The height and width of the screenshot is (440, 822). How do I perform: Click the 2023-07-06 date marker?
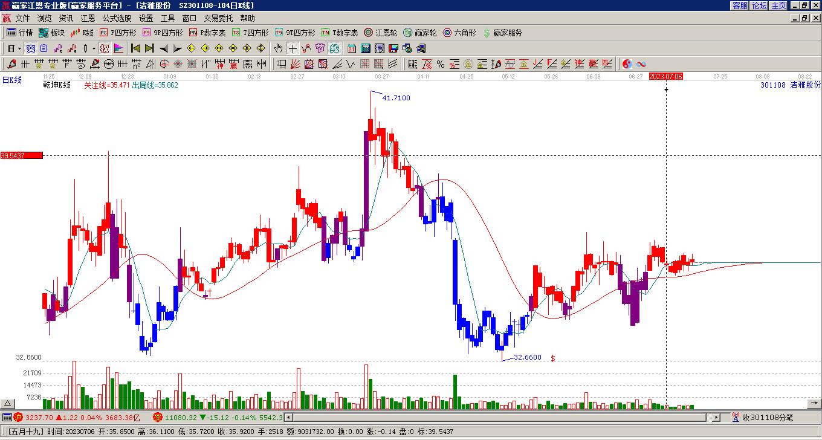[x=665, y=76]
